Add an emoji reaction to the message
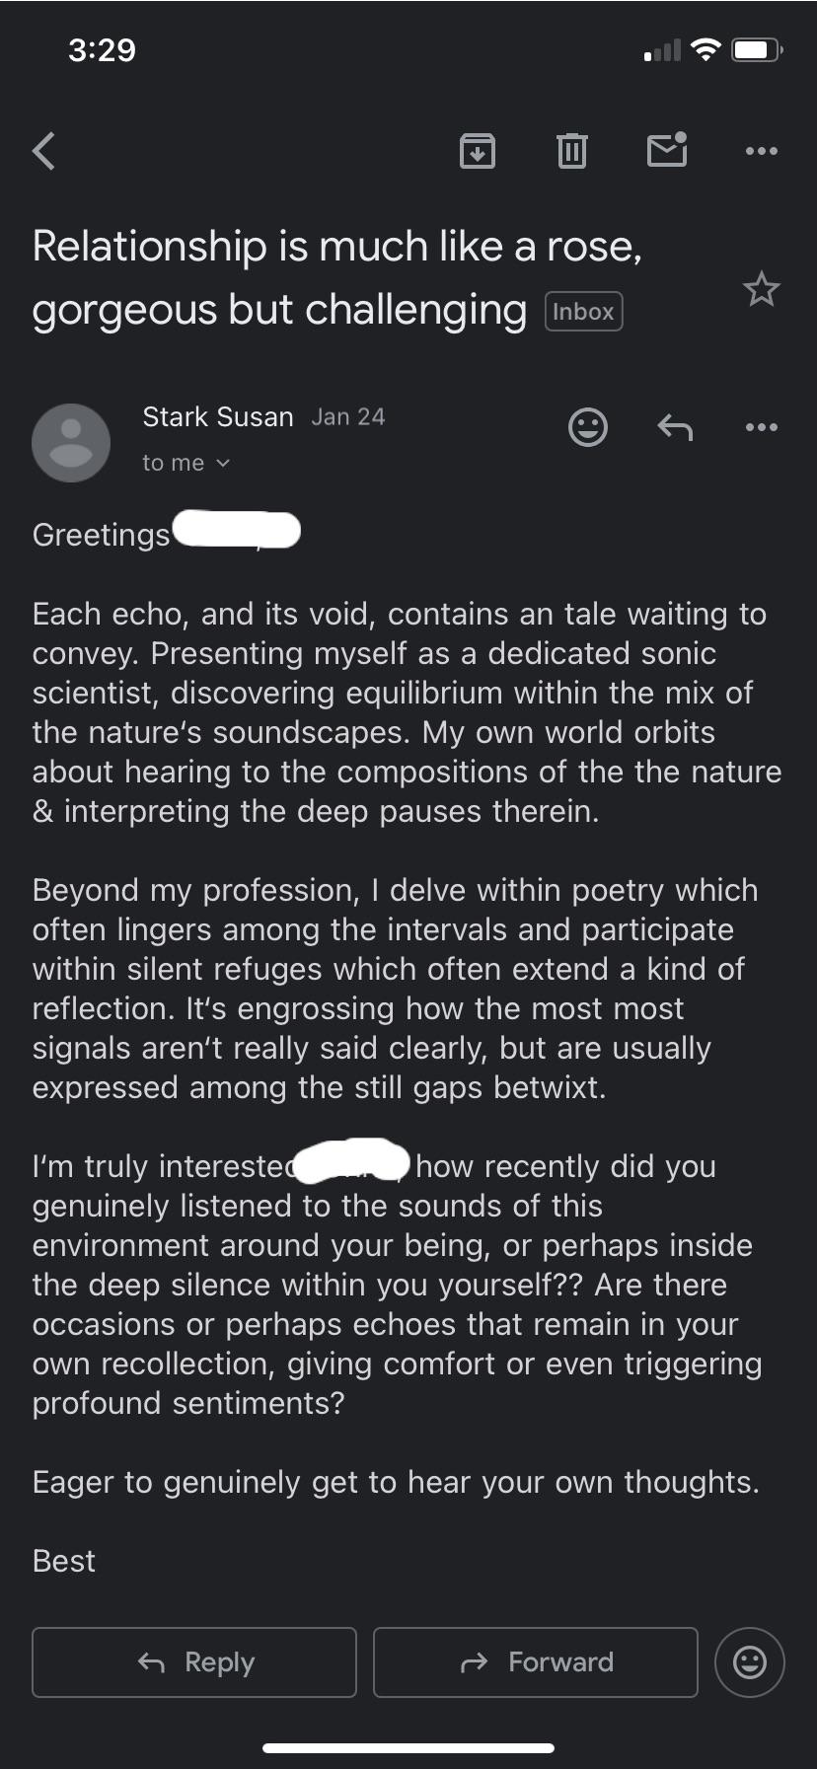Screen dimensions: 817x1769 (587, 426)
